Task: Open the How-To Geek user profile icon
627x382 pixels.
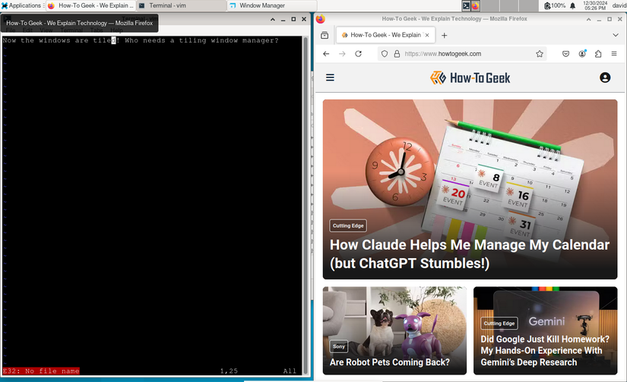Action: 605,77
